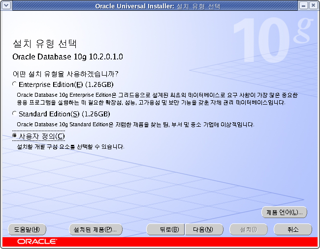Click the description '설치할 개별 구성 요소를 선택할 수 있습니다.'
Screen dimensions: 320x249
click(x=70, y=146)
